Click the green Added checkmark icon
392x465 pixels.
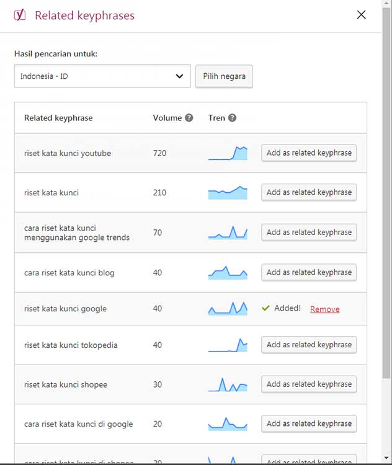(x=265, y=308)
